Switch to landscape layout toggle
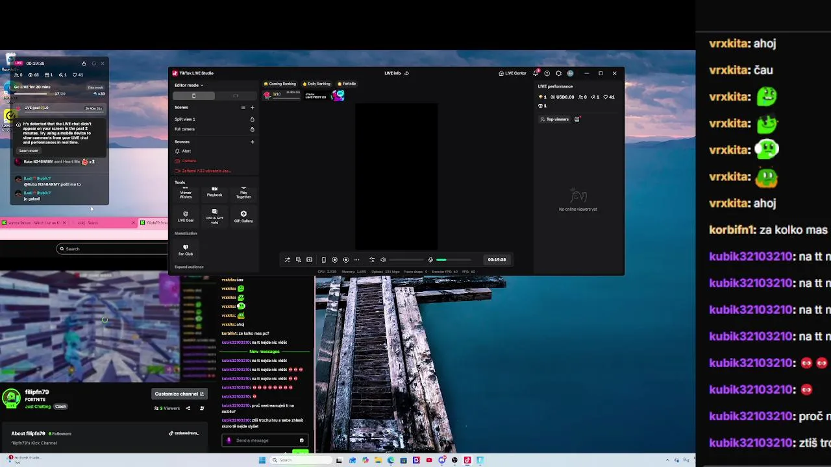This screenshot has height=467, width=831. coord(236,96)
